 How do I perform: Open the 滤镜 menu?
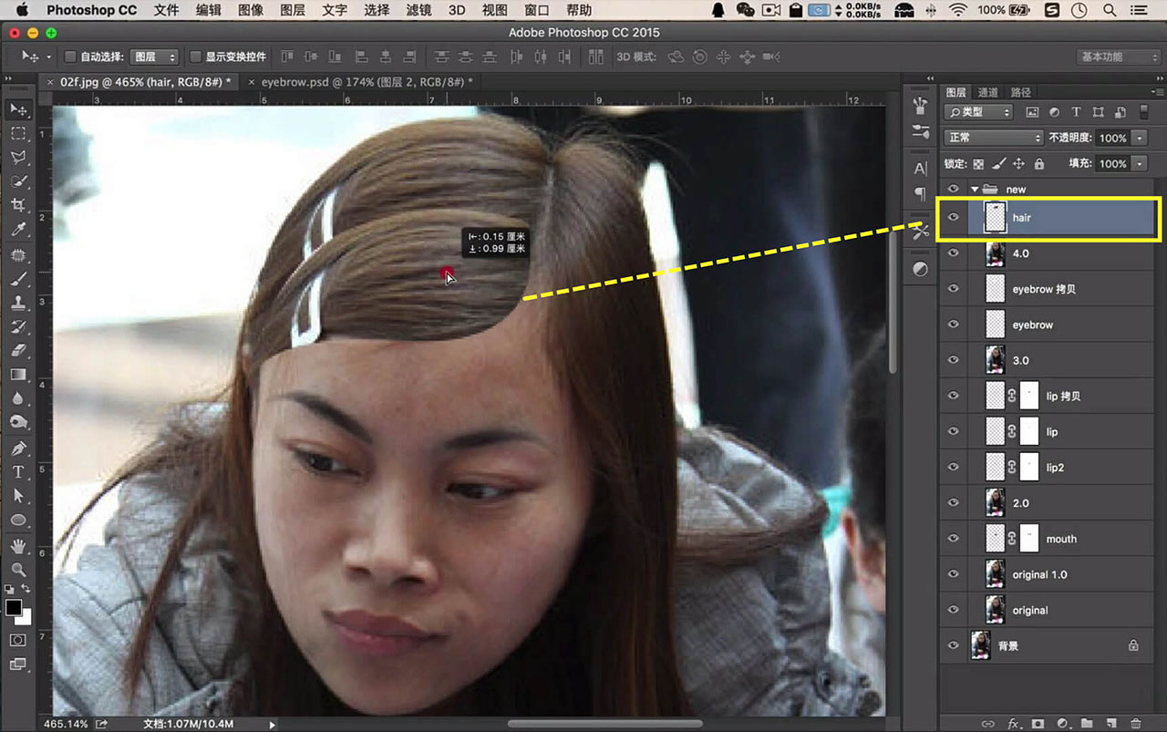[x=418, y=11]
